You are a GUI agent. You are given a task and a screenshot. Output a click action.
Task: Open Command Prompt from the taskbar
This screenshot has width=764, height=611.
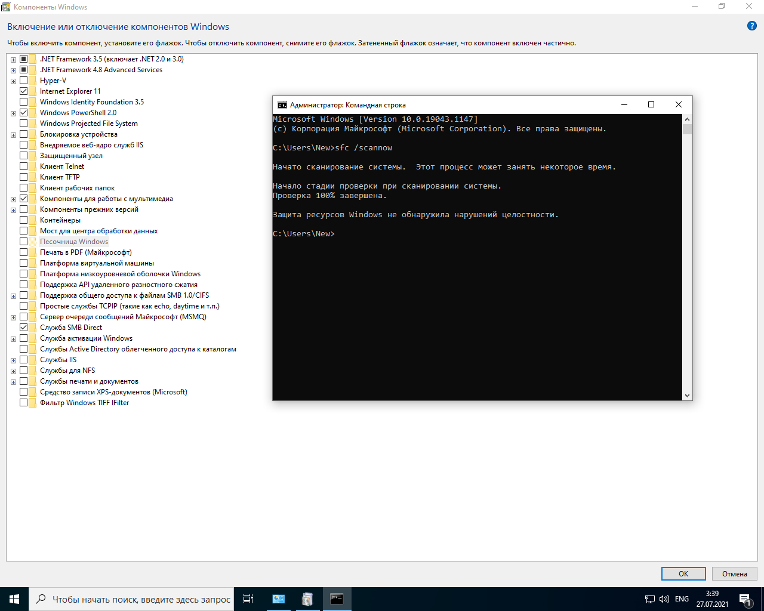[337, 599]
